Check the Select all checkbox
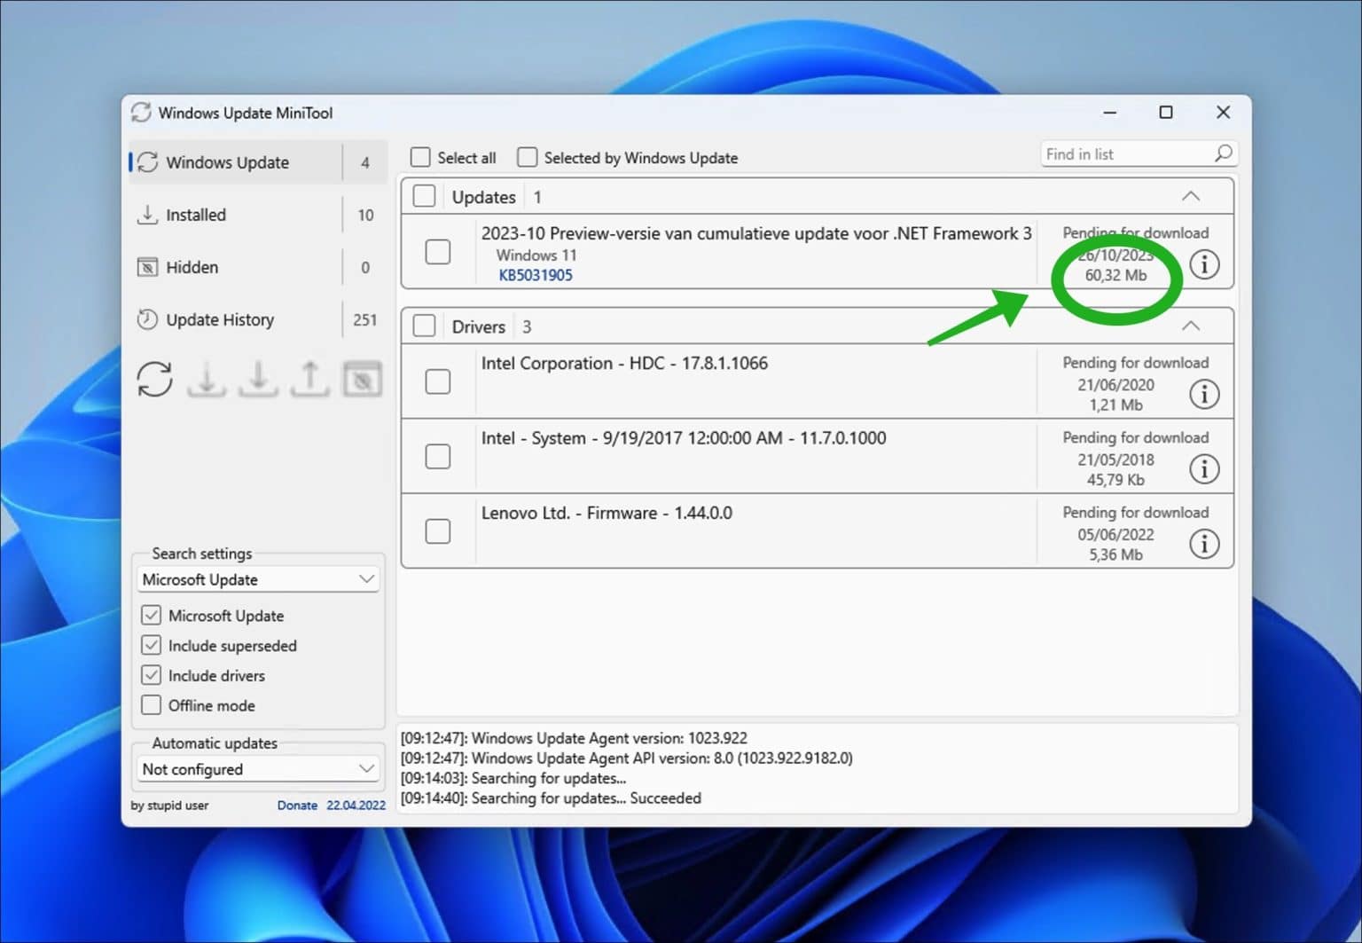This screenshot has height=943, width=1362. pos(420,156)
